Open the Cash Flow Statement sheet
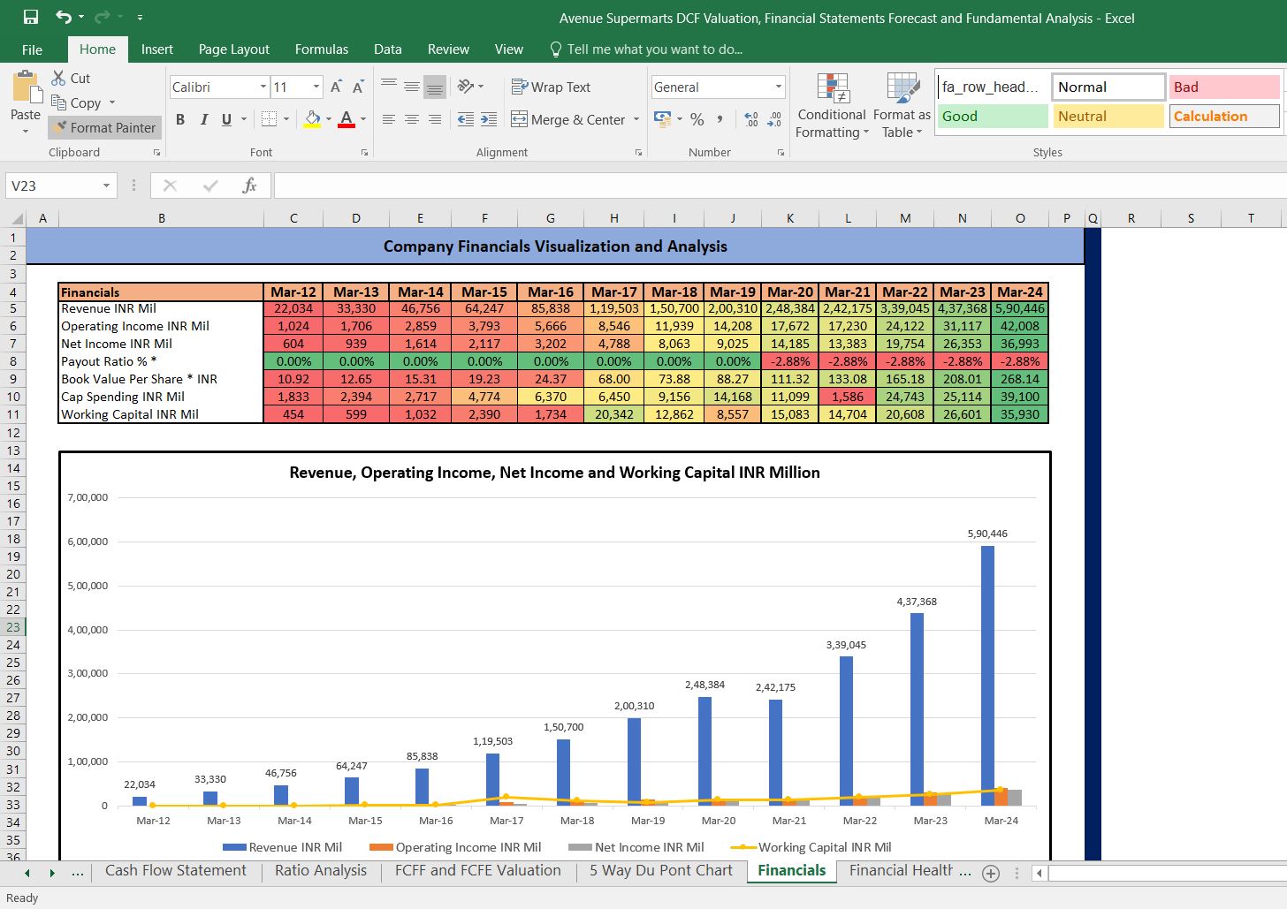The image size is (1287, 909). click(176, 871)
